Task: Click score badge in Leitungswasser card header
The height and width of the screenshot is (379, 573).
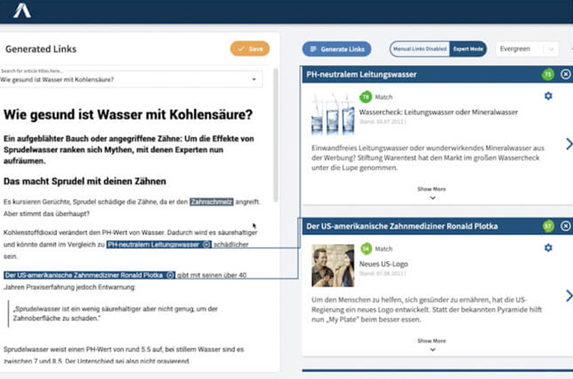Action: click(548, 74)
